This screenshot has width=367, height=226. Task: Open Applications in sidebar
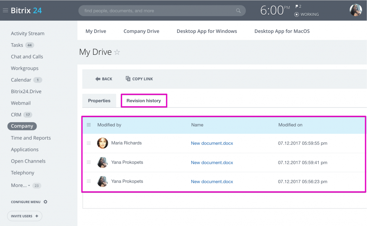pyautogui.click(x=25, y=149)
